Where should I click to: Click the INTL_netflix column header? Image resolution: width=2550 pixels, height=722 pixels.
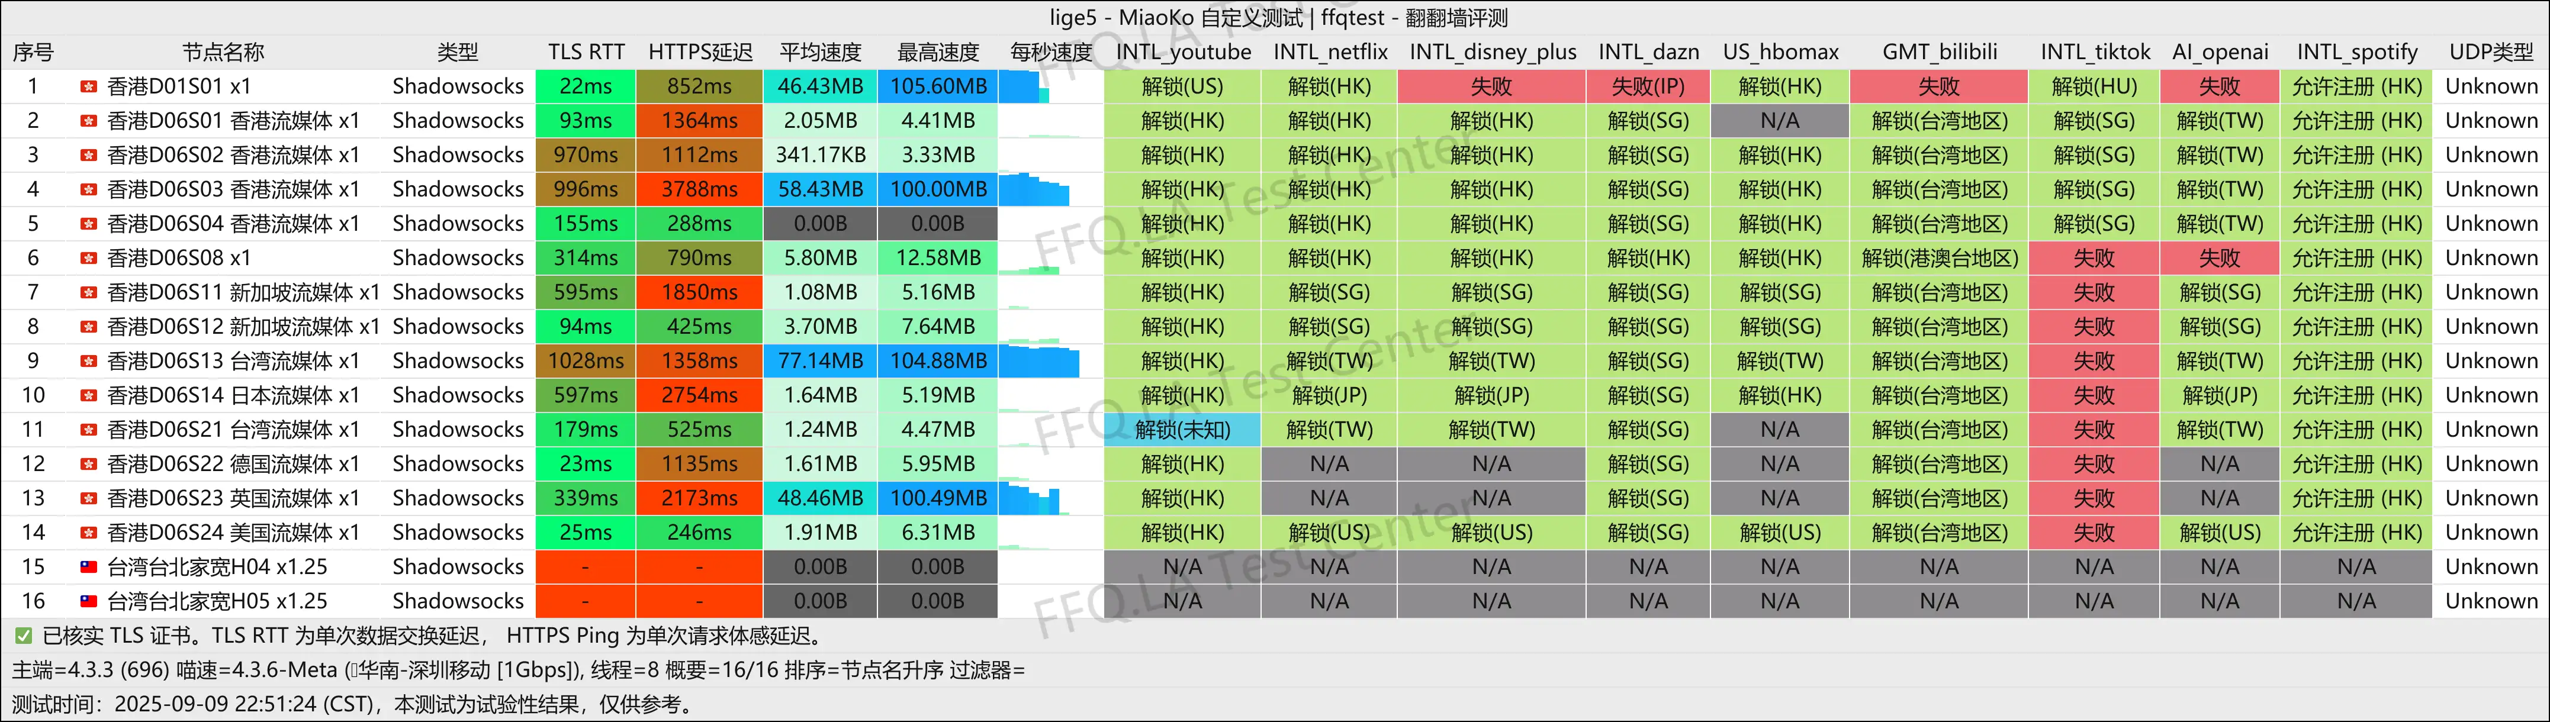pyautogui.click(x=1329, y=53)
